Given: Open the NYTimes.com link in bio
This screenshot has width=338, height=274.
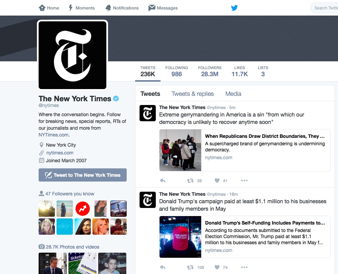Looking at the screenshot, I should point(54,135).
